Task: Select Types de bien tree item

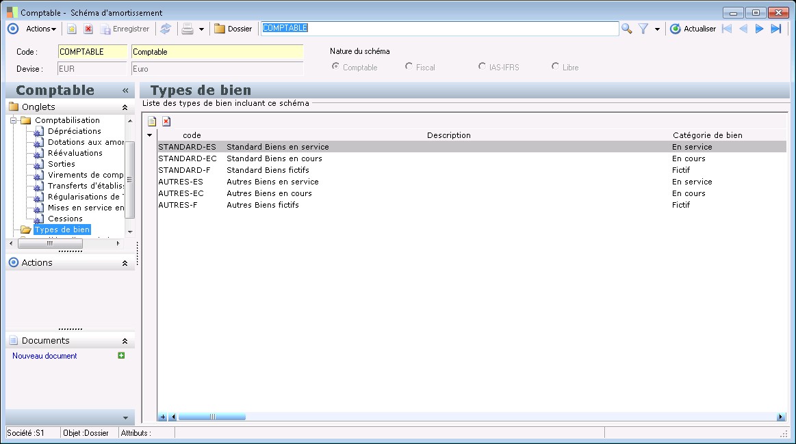Action: pyautogui.click(x=62, y=230)
